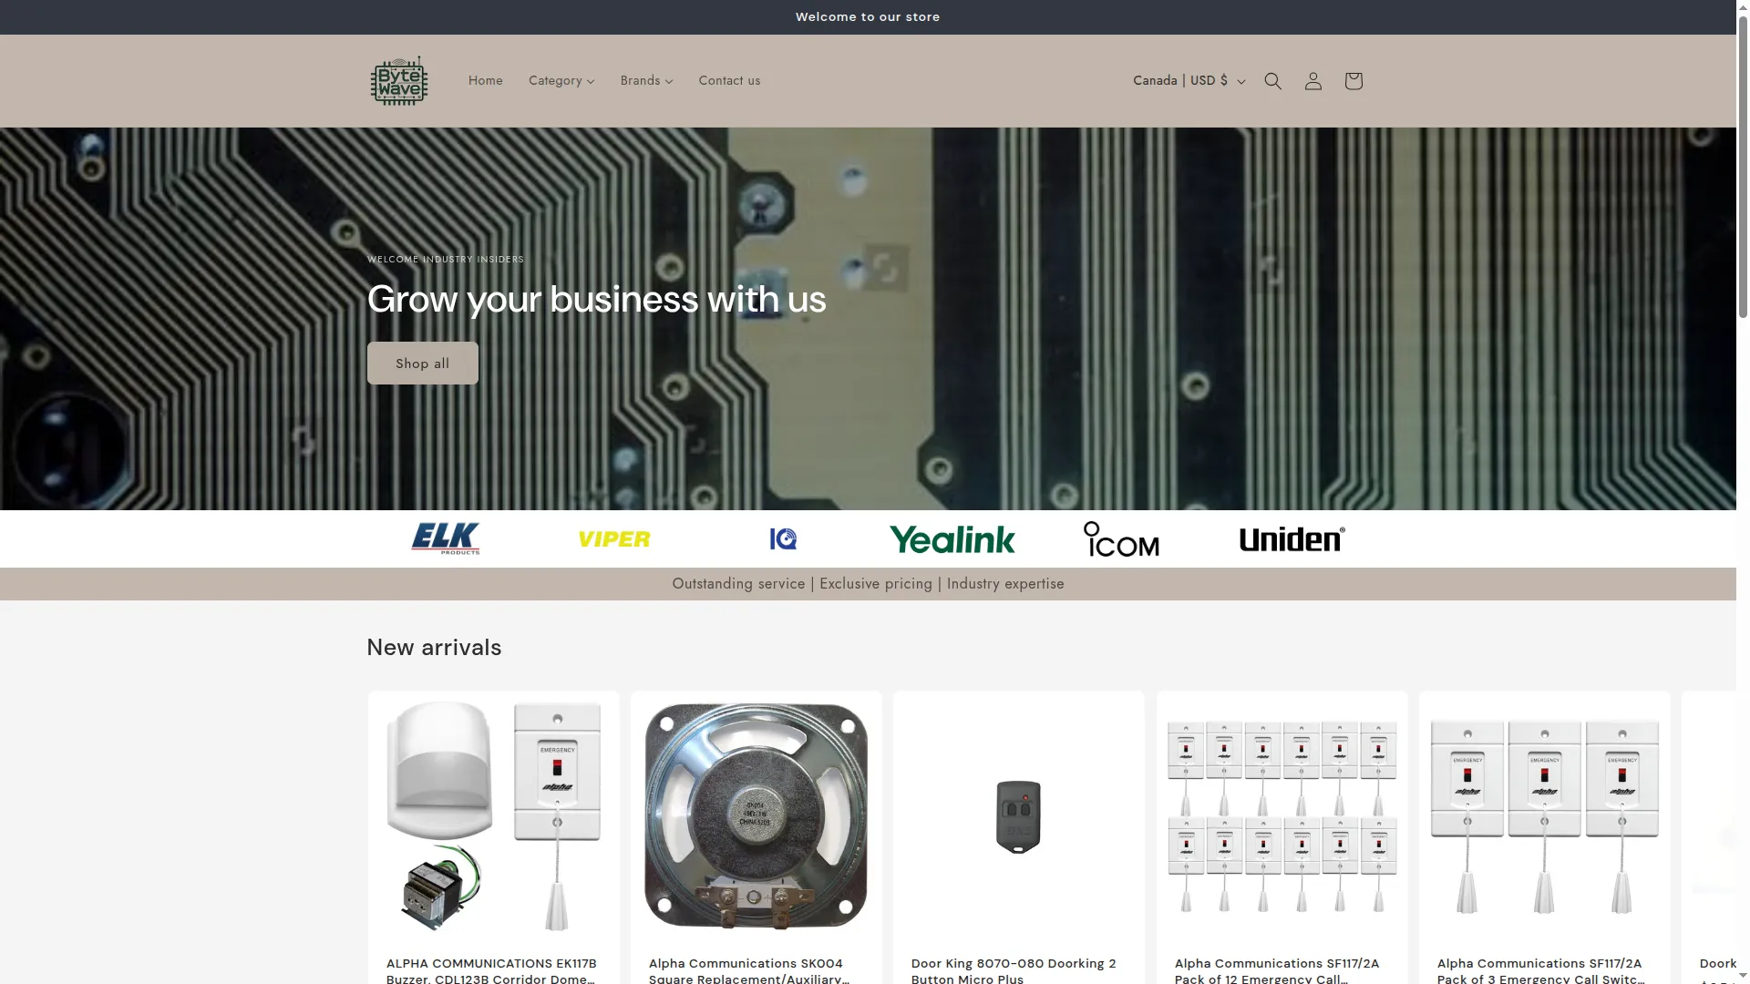
Task: Open the search magnifier icon
Action: (1272, 81)
